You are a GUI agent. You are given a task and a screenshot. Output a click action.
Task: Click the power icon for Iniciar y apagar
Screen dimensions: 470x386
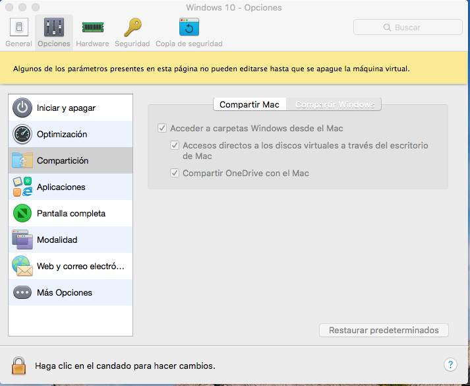22,108
